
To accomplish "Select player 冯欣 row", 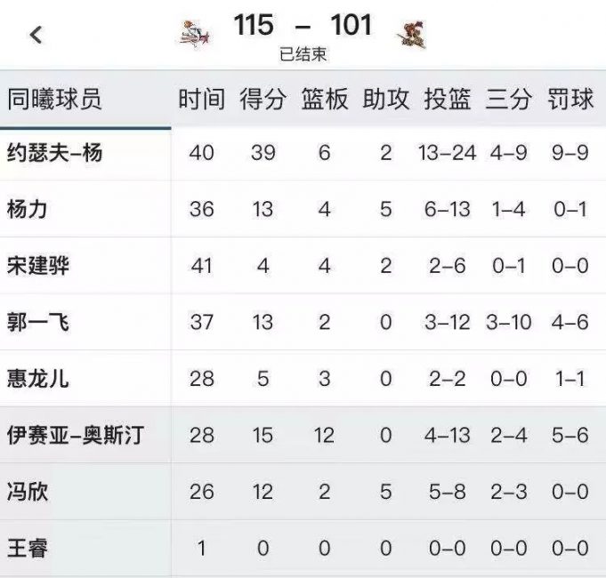I will [x=303, y=492].
